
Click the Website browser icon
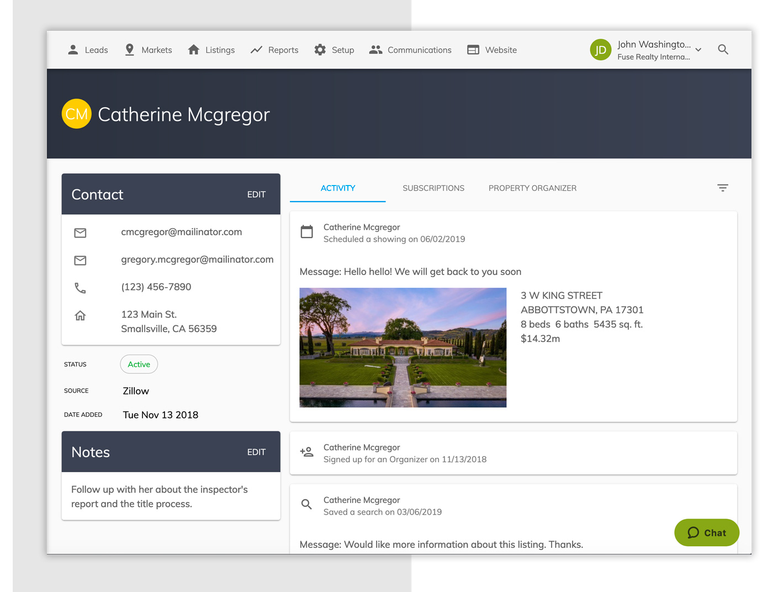[x=473, y=50]
